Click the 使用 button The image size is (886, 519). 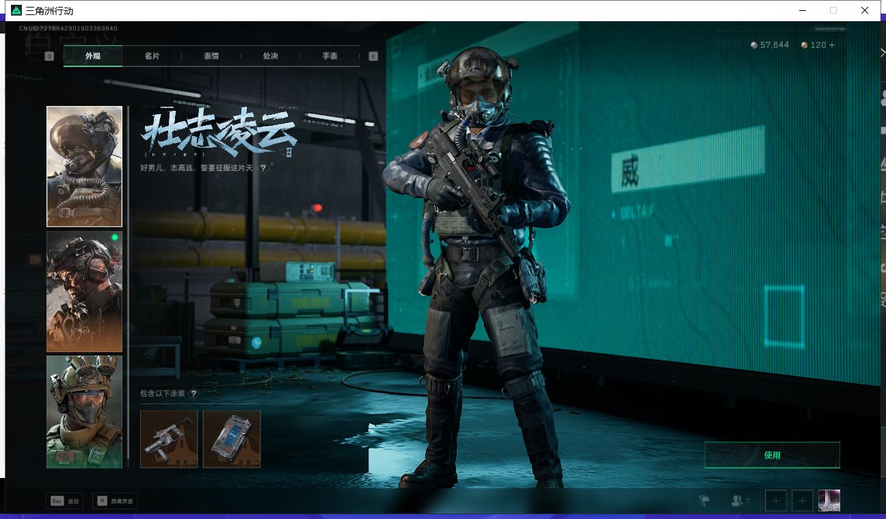(x=773, y=455)
